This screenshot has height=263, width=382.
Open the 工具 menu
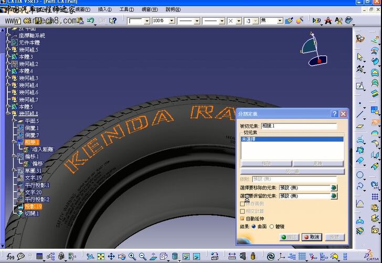(126, 9)
